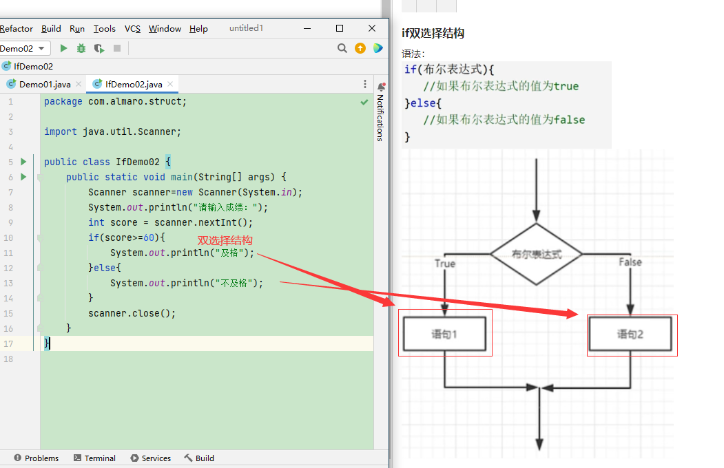Open the tab list three-dots menu
Image resolution: width=724 pixels, height=468 pixels.
(x=365, y=84)
